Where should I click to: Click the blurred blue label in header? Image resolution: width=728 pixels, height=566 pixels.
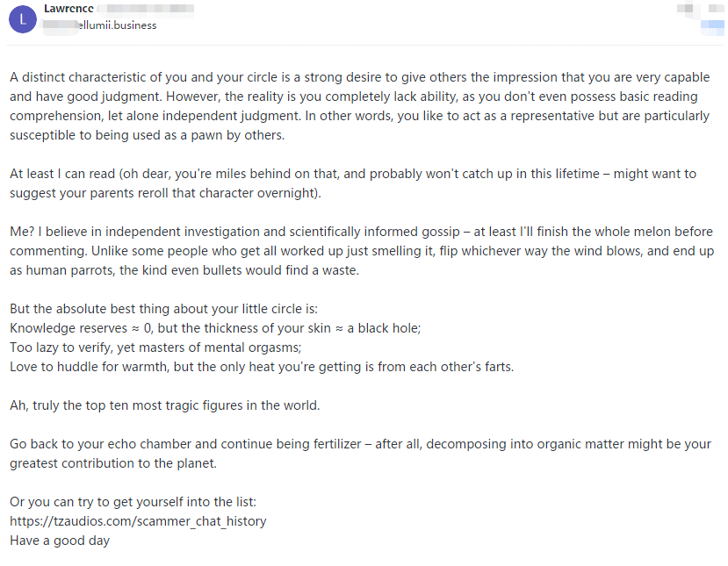click(711, 27)
